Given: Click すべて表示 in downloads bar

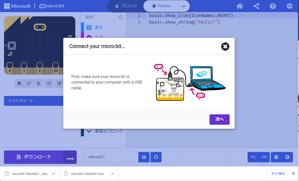Looking at the screenshot, I should click(x=278, y=174).
